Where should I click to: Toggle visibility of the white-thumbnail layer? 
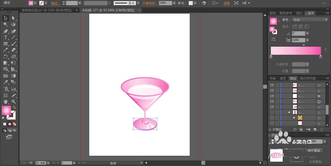click(272, 96)
